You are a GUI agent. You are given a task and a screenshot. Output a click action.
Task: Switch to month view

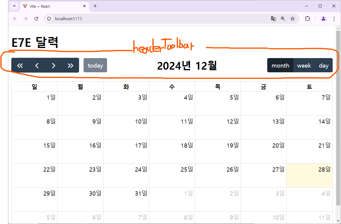[280, 65]
